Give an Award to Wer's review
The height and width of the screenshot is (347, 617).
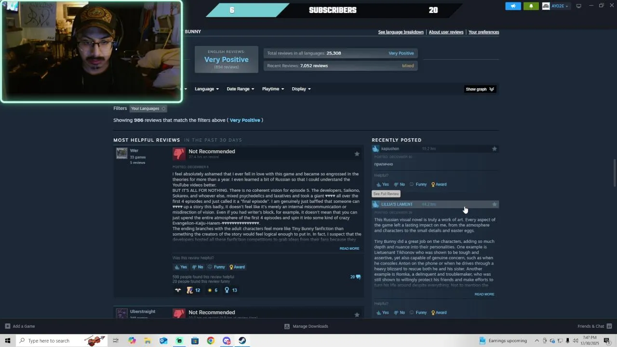pyautogui.click(x=237, y=267)
